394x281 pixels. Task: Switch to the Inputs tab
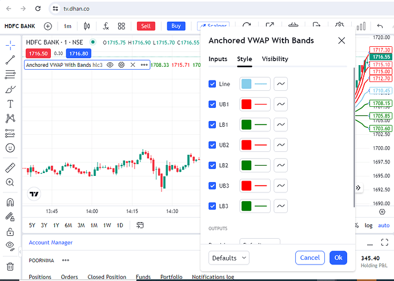(x=218, y=59)
